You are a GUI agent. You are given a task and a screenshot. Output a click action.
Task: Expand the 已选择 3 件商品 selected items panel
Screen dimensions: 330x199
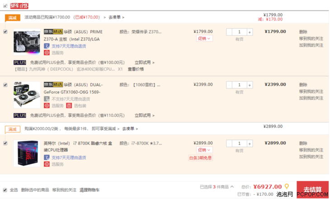217,187
